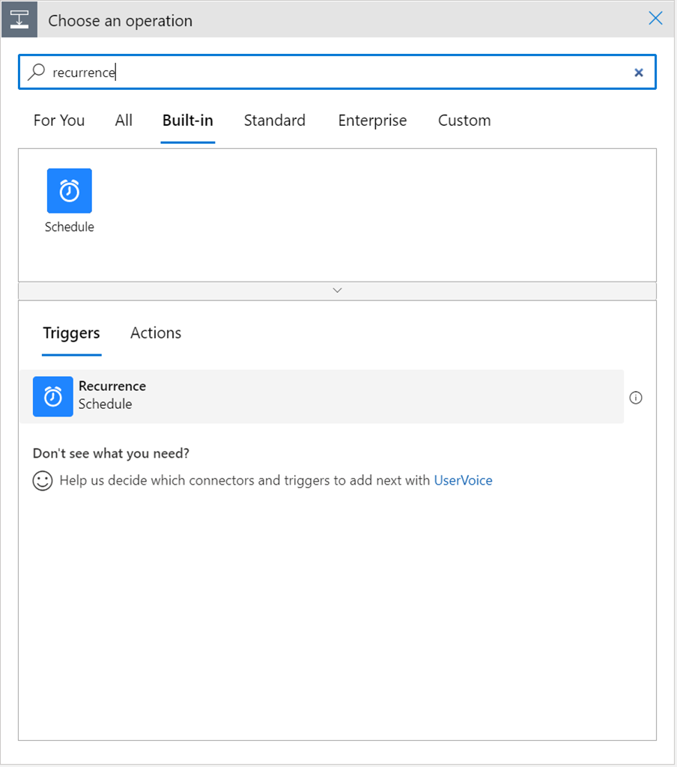Click the smiley face feedback icon
677x767 pixels.
tap(43, 481)
